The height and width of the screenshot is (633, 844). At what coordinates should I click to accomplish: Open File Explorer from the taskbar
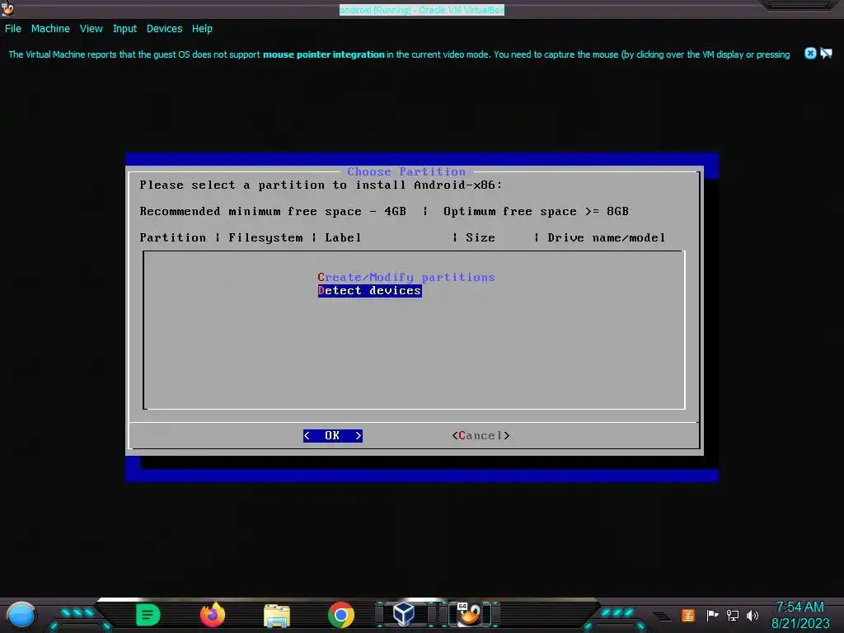[x=277, y=616]
